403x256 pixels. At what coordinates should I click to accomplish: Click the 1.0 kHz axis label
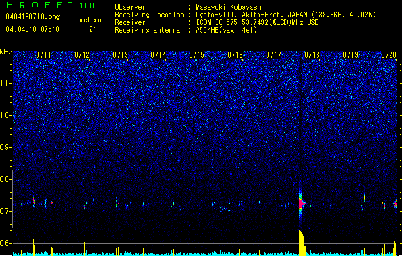[x=6, y=115]
